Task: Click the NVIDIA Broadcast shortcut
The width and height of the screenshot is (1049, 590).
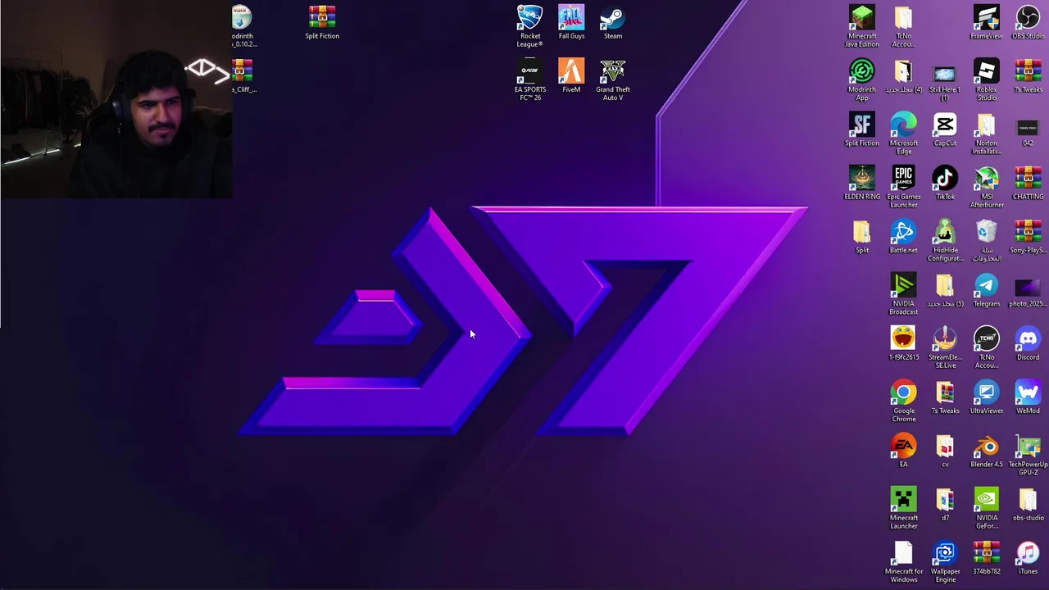Action: 903,293
